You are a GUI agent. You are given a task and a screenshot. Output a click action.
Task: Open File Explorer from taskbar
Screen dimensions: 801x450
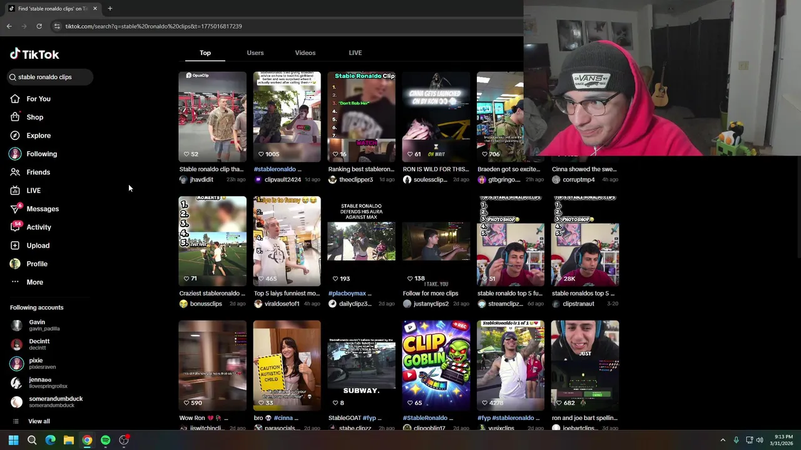(69, 440)
